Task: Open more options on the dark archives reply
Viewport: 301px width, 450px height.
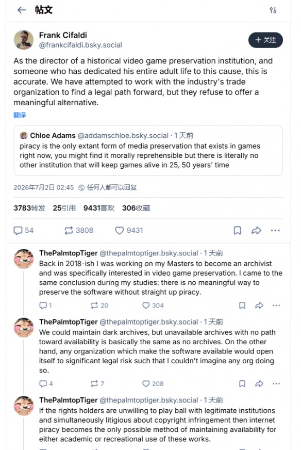Action: [276, 384]
